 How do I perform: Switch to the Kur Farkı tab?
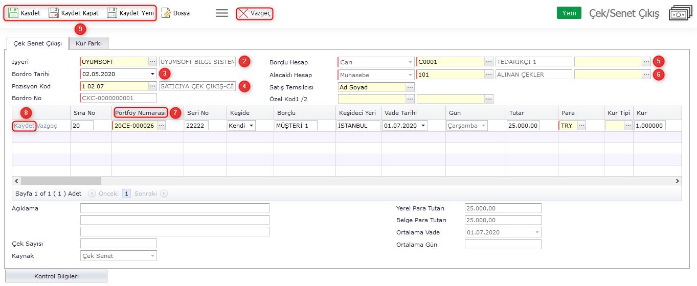coord(88,43)
